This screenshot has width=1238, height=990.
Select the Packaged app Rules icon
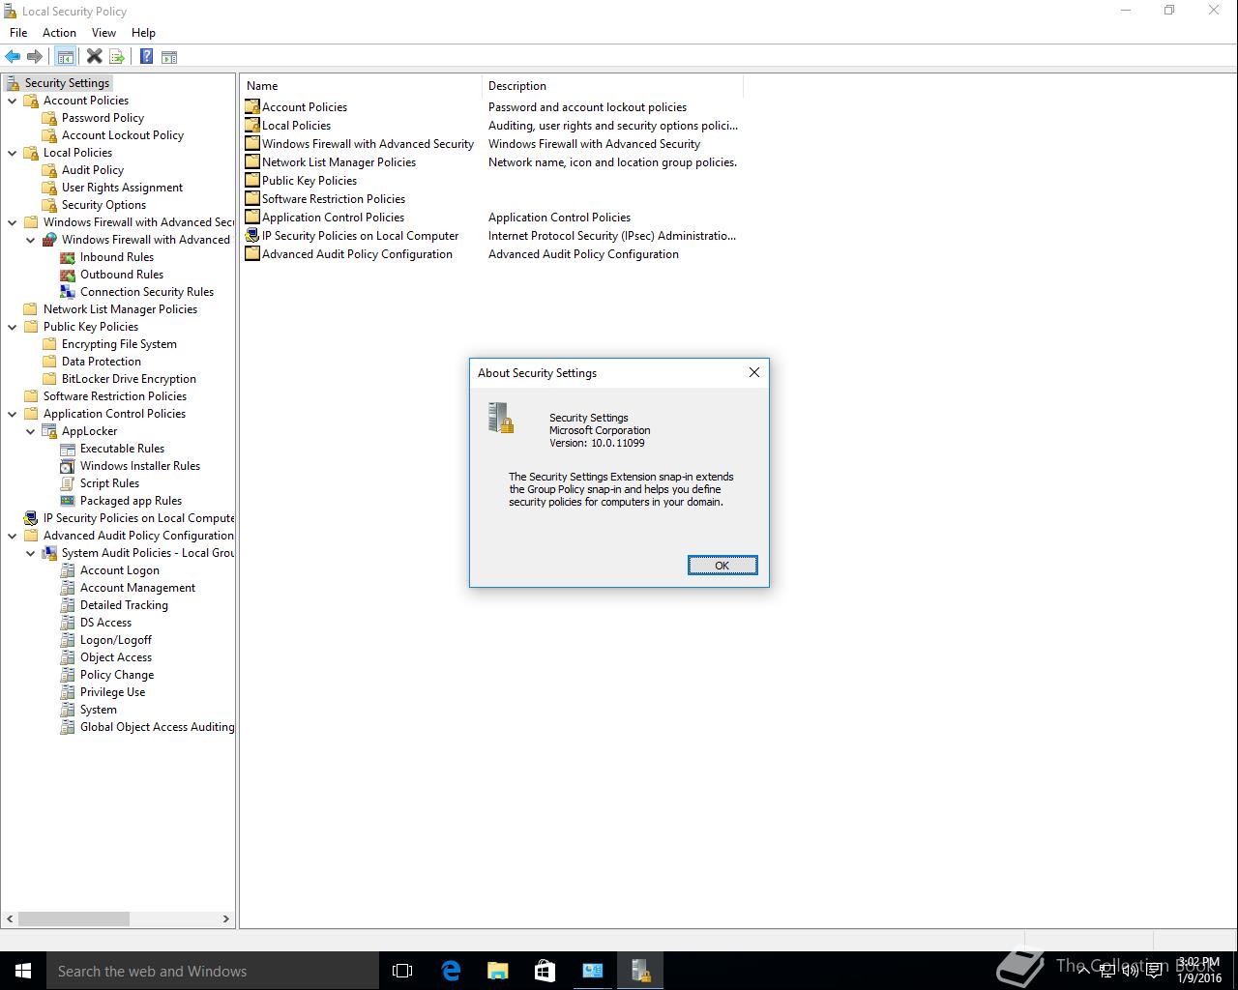click(x=68, y=501)
